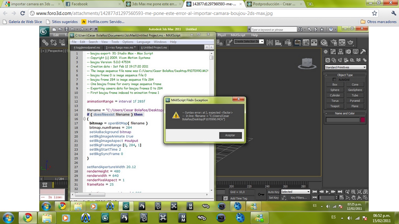Viewport: 399px width, 224px height.
Task: Open the Create Selection Set dropdown
Action: 249,41
